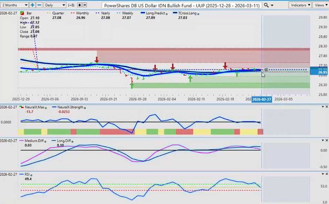Open the 2 Months time range dropdown
The image size is (329, 204).
(14, 5)
